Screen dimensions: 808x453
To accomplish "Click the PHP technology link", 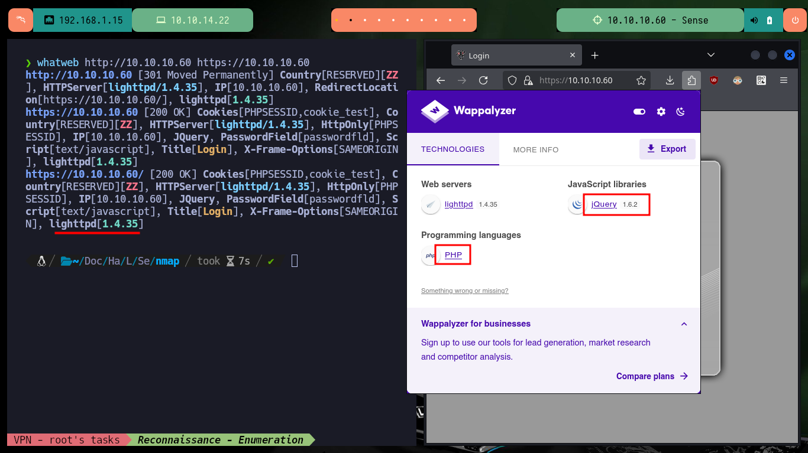I will click(453, 255).
